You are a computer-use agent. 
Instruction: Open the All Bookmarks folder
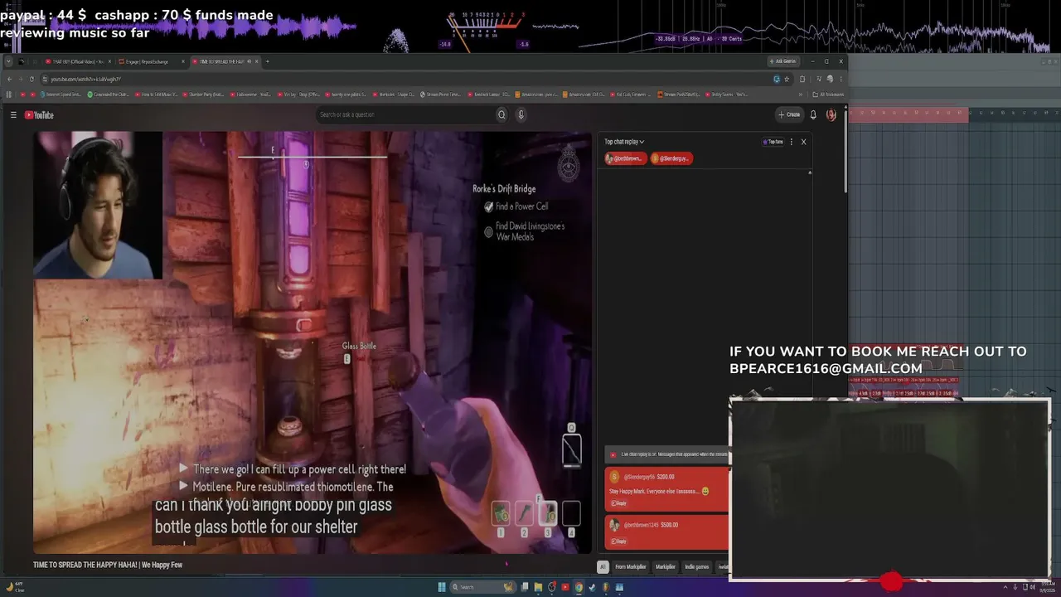point(828,95)
